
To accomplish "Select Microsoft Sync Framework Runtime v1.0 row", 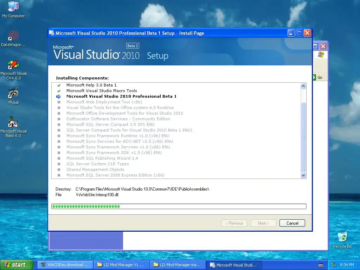I will coord(118,136).
